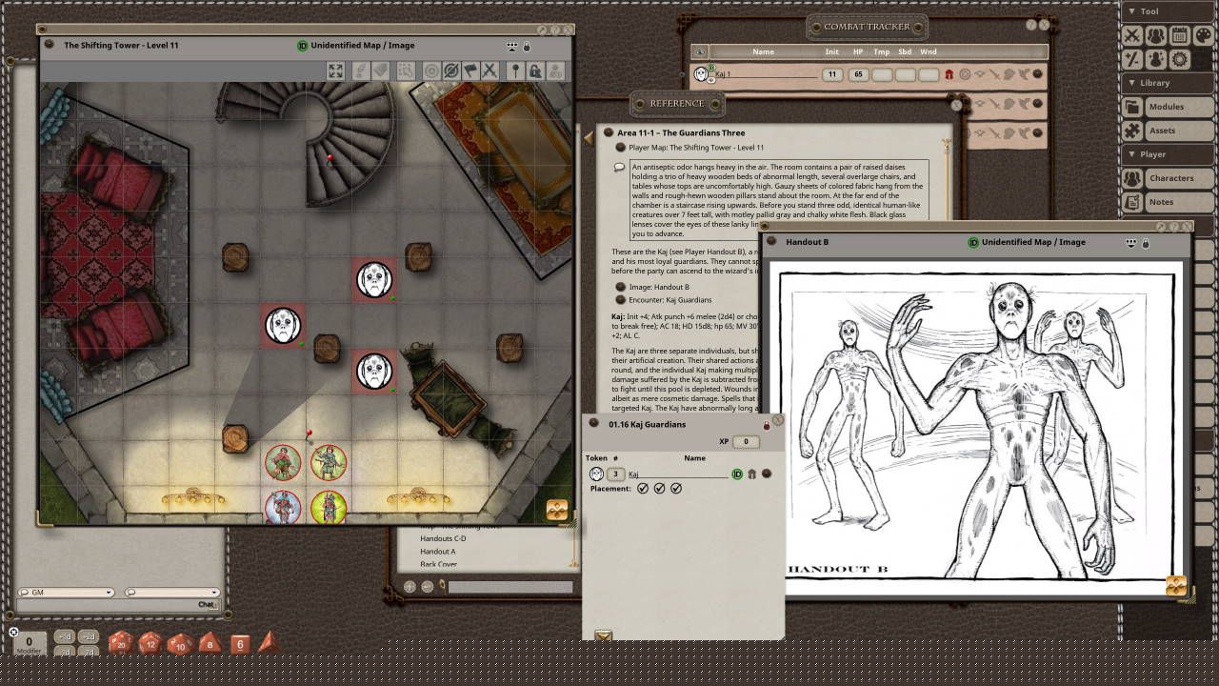Toggle the padlock on The Shifting Tower map
Viewport: 1219px width, 686px height.
pyautogui.click(x=527, y=46)
